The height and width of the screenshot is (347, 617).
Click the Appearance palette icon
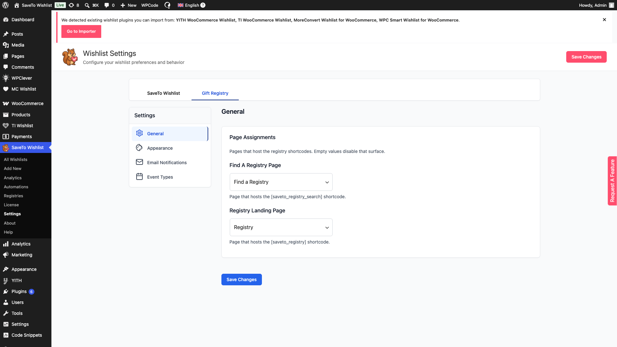tap(139, 148)
